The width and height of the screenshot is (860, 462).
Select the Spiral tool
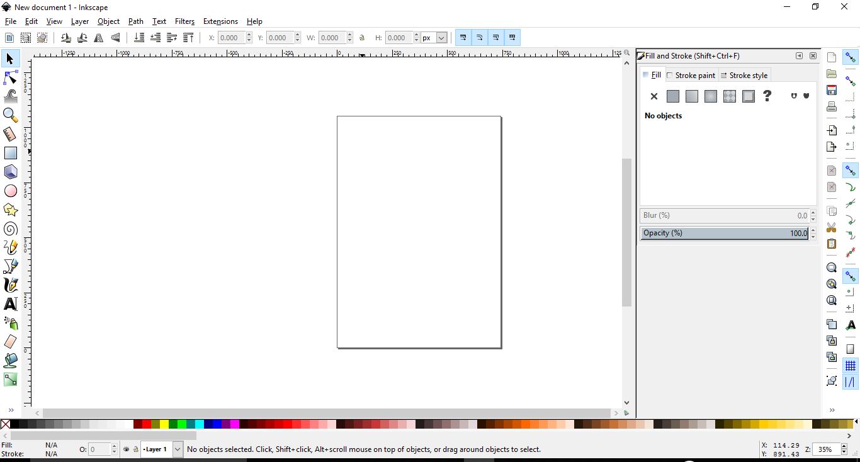pyautogui.click(x=10, y=228)
